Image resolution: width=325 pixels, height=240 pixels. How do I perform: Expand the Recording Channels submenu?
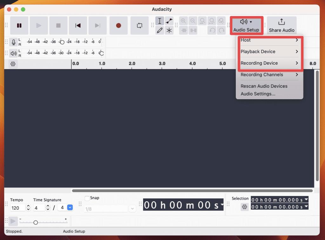coord(269,75)
